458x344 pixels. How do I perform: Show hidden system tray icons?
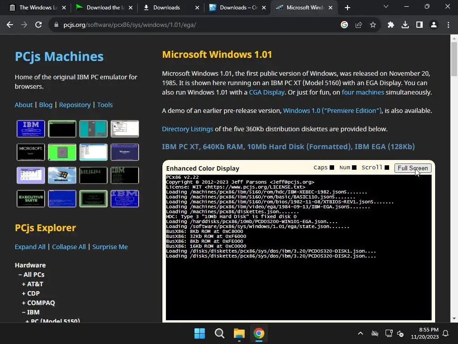pos(360,333)
